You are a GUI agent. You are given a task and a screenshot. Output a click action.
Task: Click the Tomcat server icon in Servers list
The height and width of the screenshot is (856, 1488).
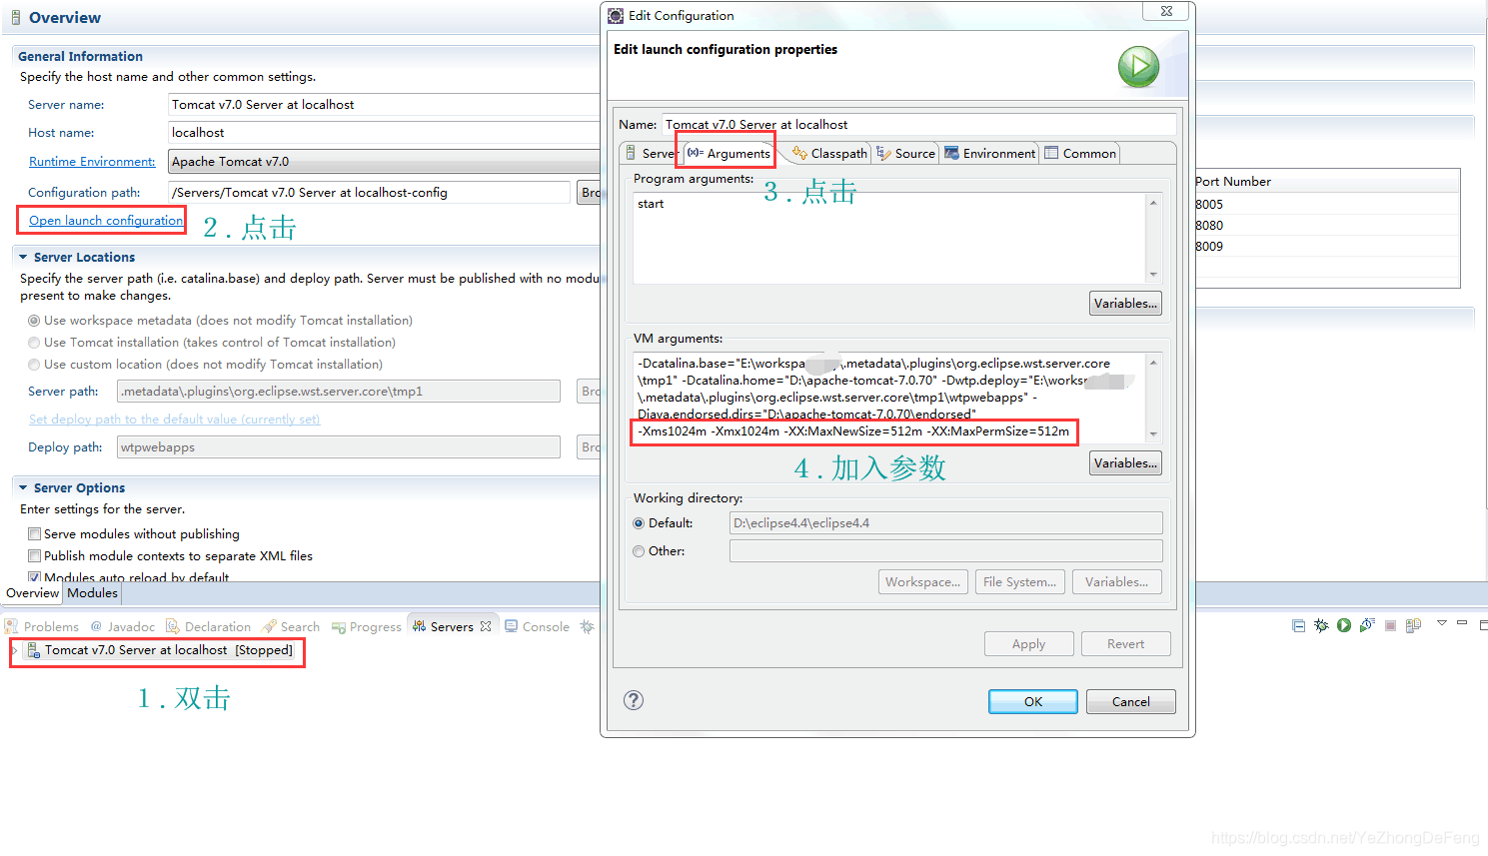point(33,650)
